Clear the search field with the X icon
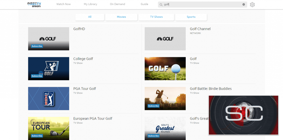Screen dimensions: 283x140 pos(244,4)
